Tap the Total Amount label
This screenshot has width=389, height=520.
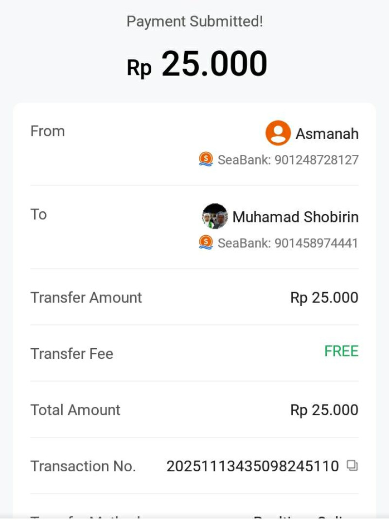pos(75,410)
